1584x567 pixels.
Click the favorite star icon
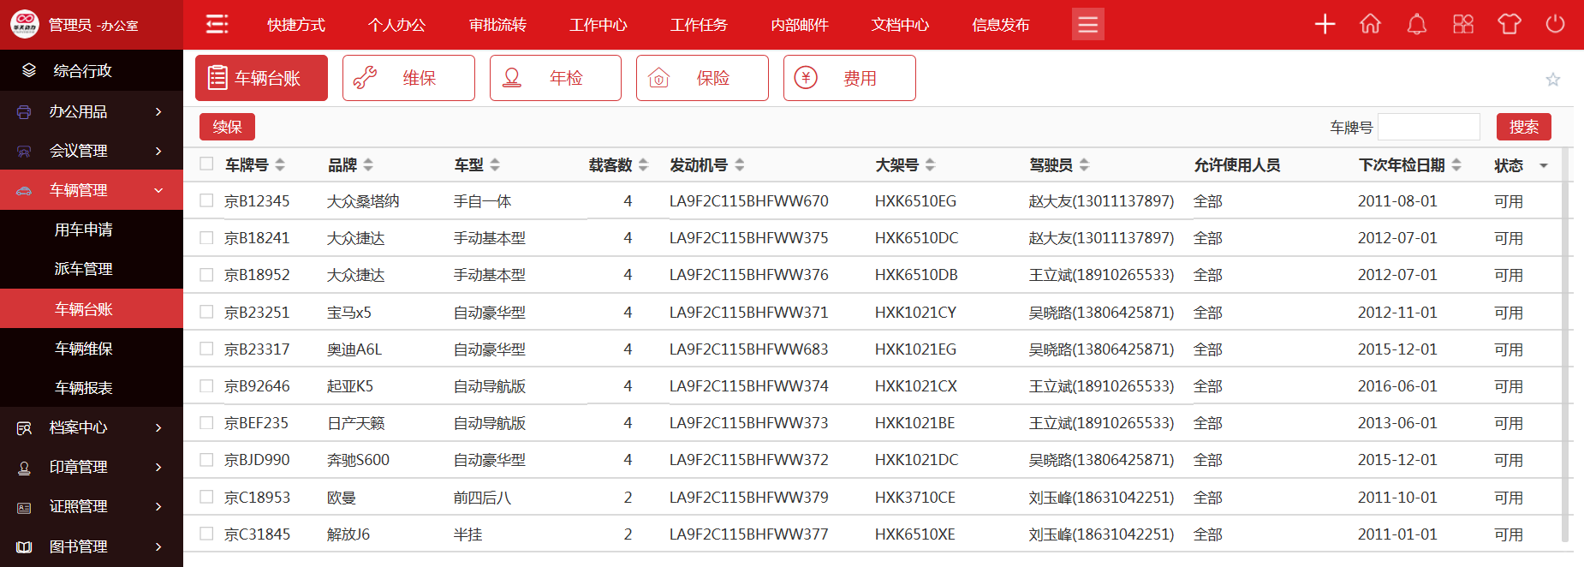(1552, 80)
